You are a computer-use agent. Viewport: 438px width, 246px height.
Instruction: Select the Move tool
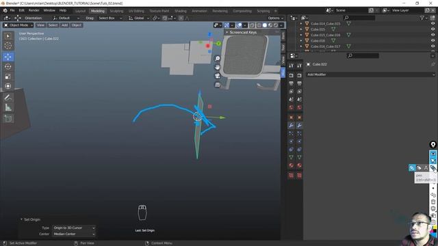[x=8, y=57]
